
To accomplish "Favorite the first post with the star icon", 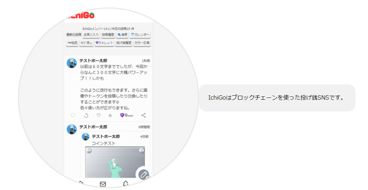I will point(110,115).
